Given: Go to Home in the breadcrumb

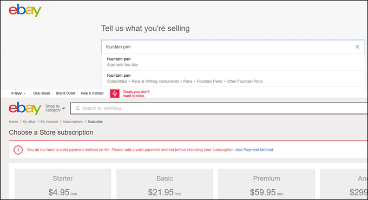Looking at the screenshot, I should point(14,122).
